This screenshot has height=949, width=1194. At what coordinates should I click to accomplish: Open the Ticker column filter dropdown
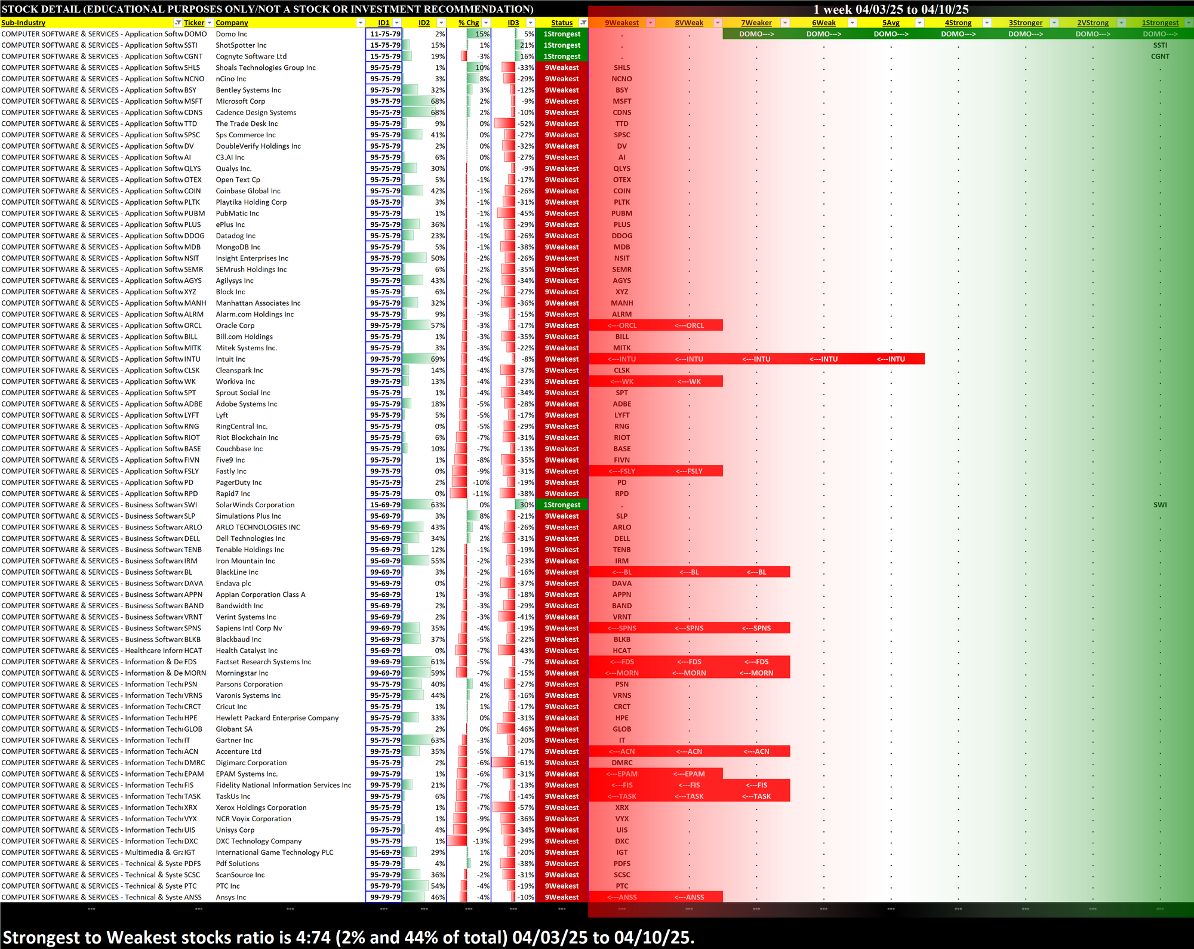pos(210,23)
